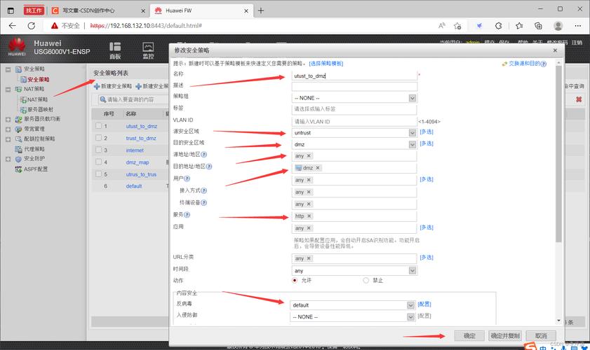Open help icon next to 用户
Viewport: 590px width, 350px height.
(187, 178)
